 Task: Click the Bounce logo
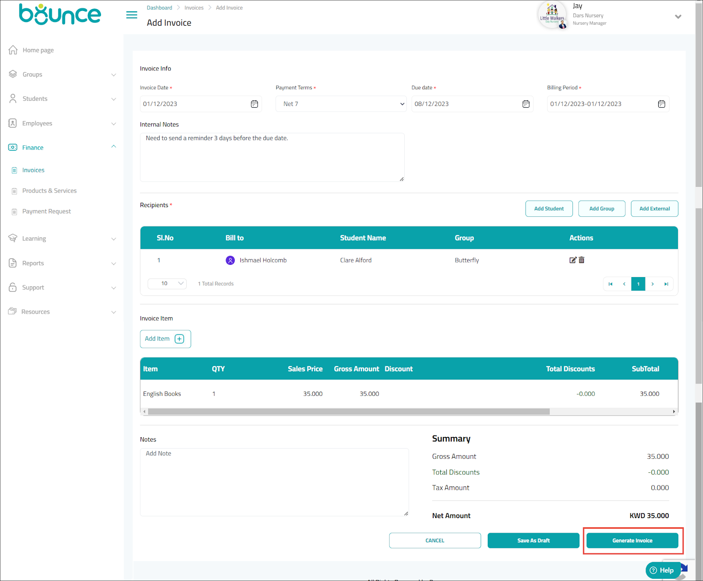click(60, 14)
